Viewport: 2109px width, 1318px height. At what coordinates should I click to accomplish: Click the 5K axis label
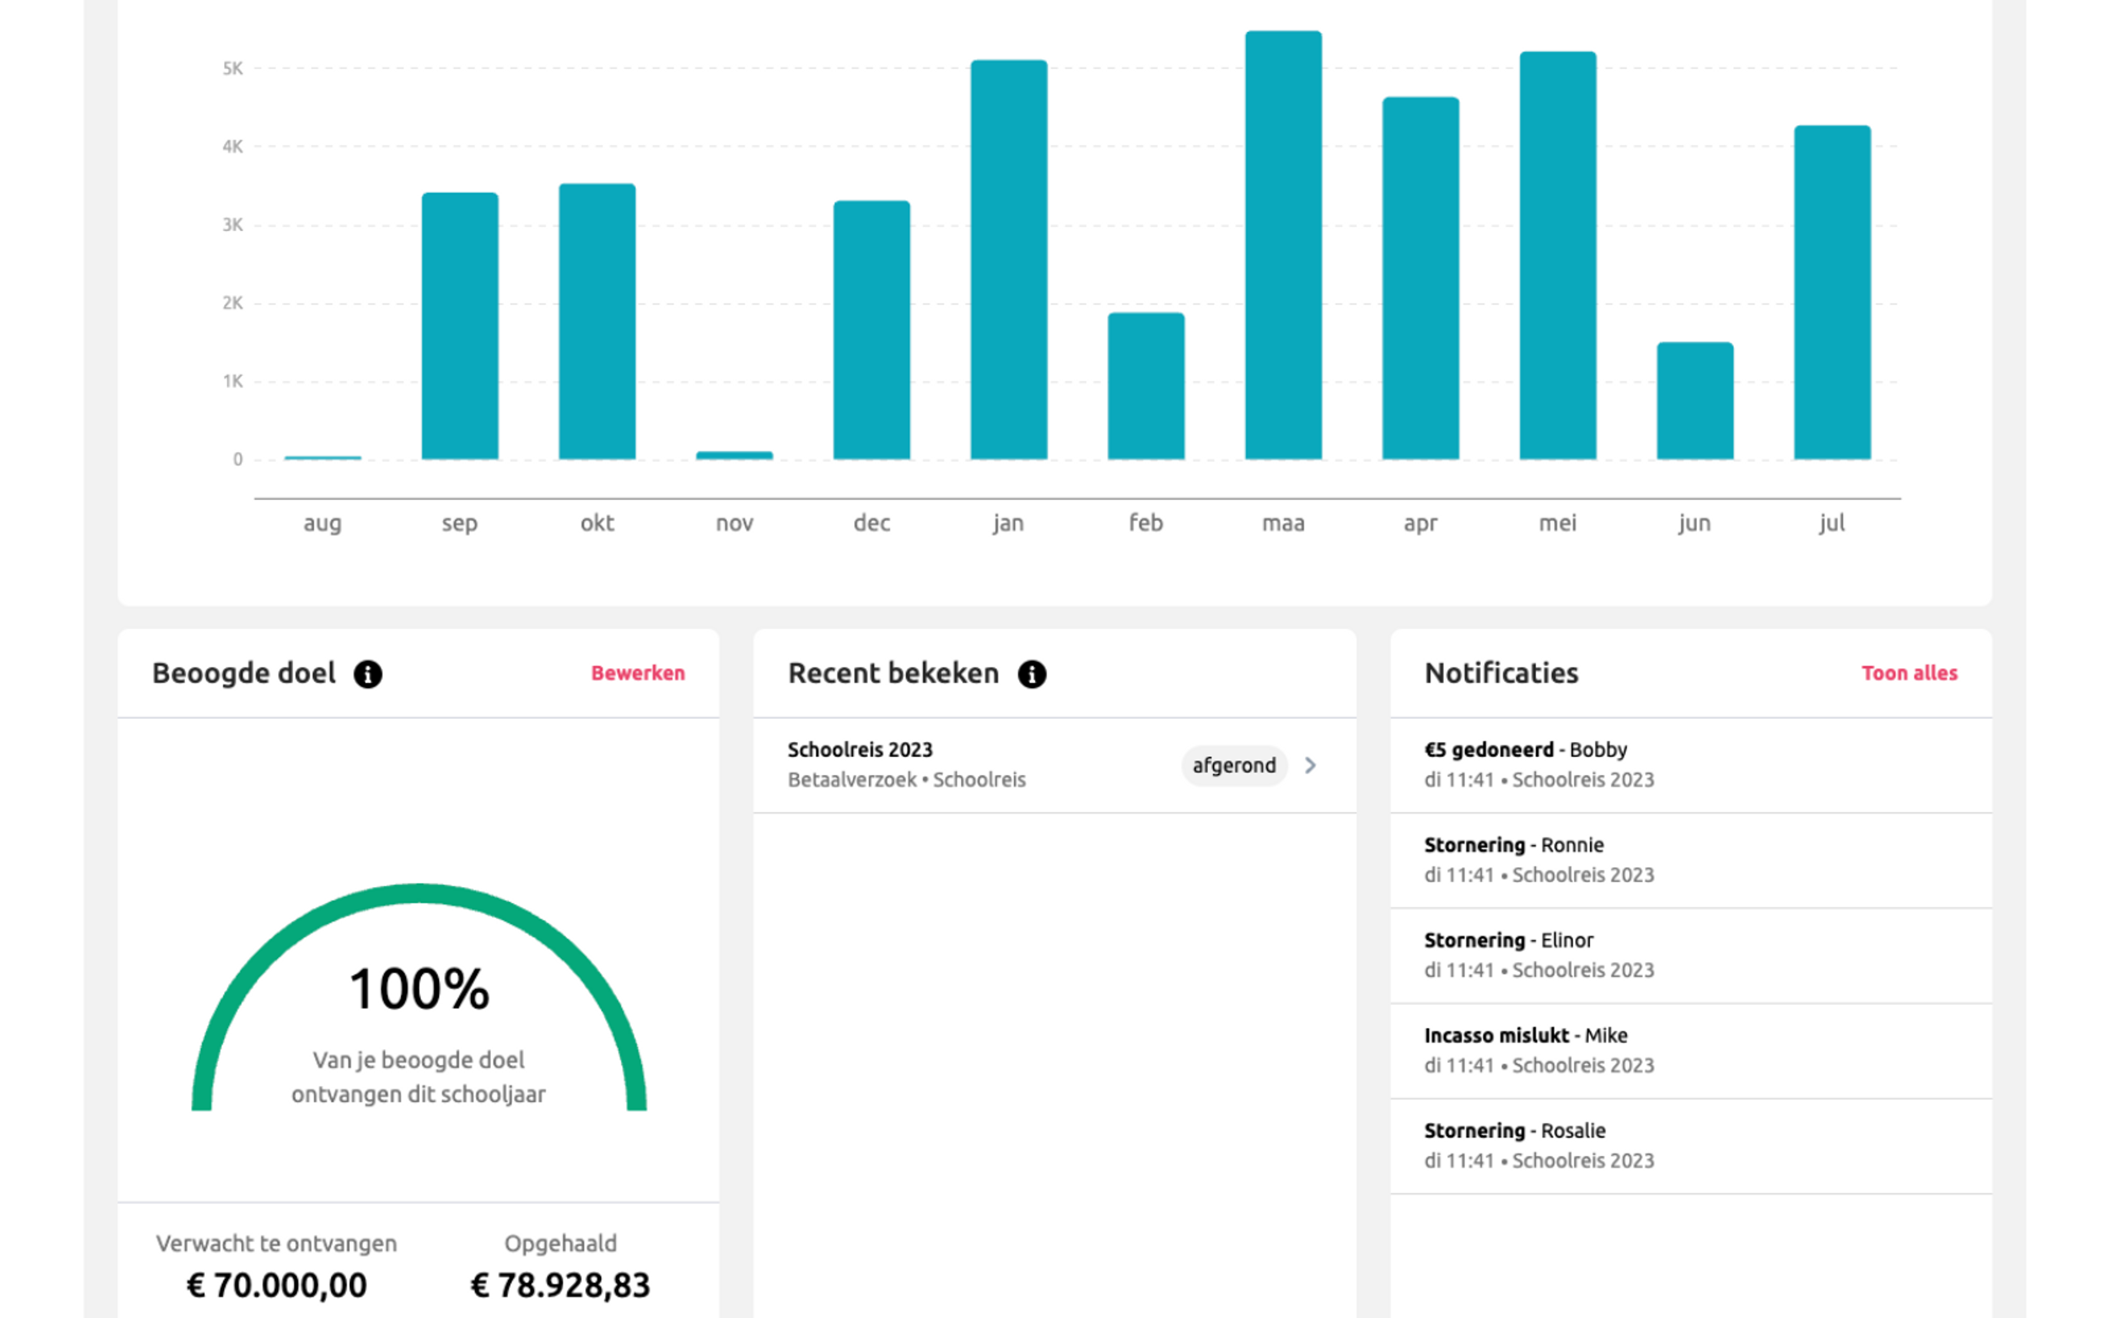tap(233, 68)
